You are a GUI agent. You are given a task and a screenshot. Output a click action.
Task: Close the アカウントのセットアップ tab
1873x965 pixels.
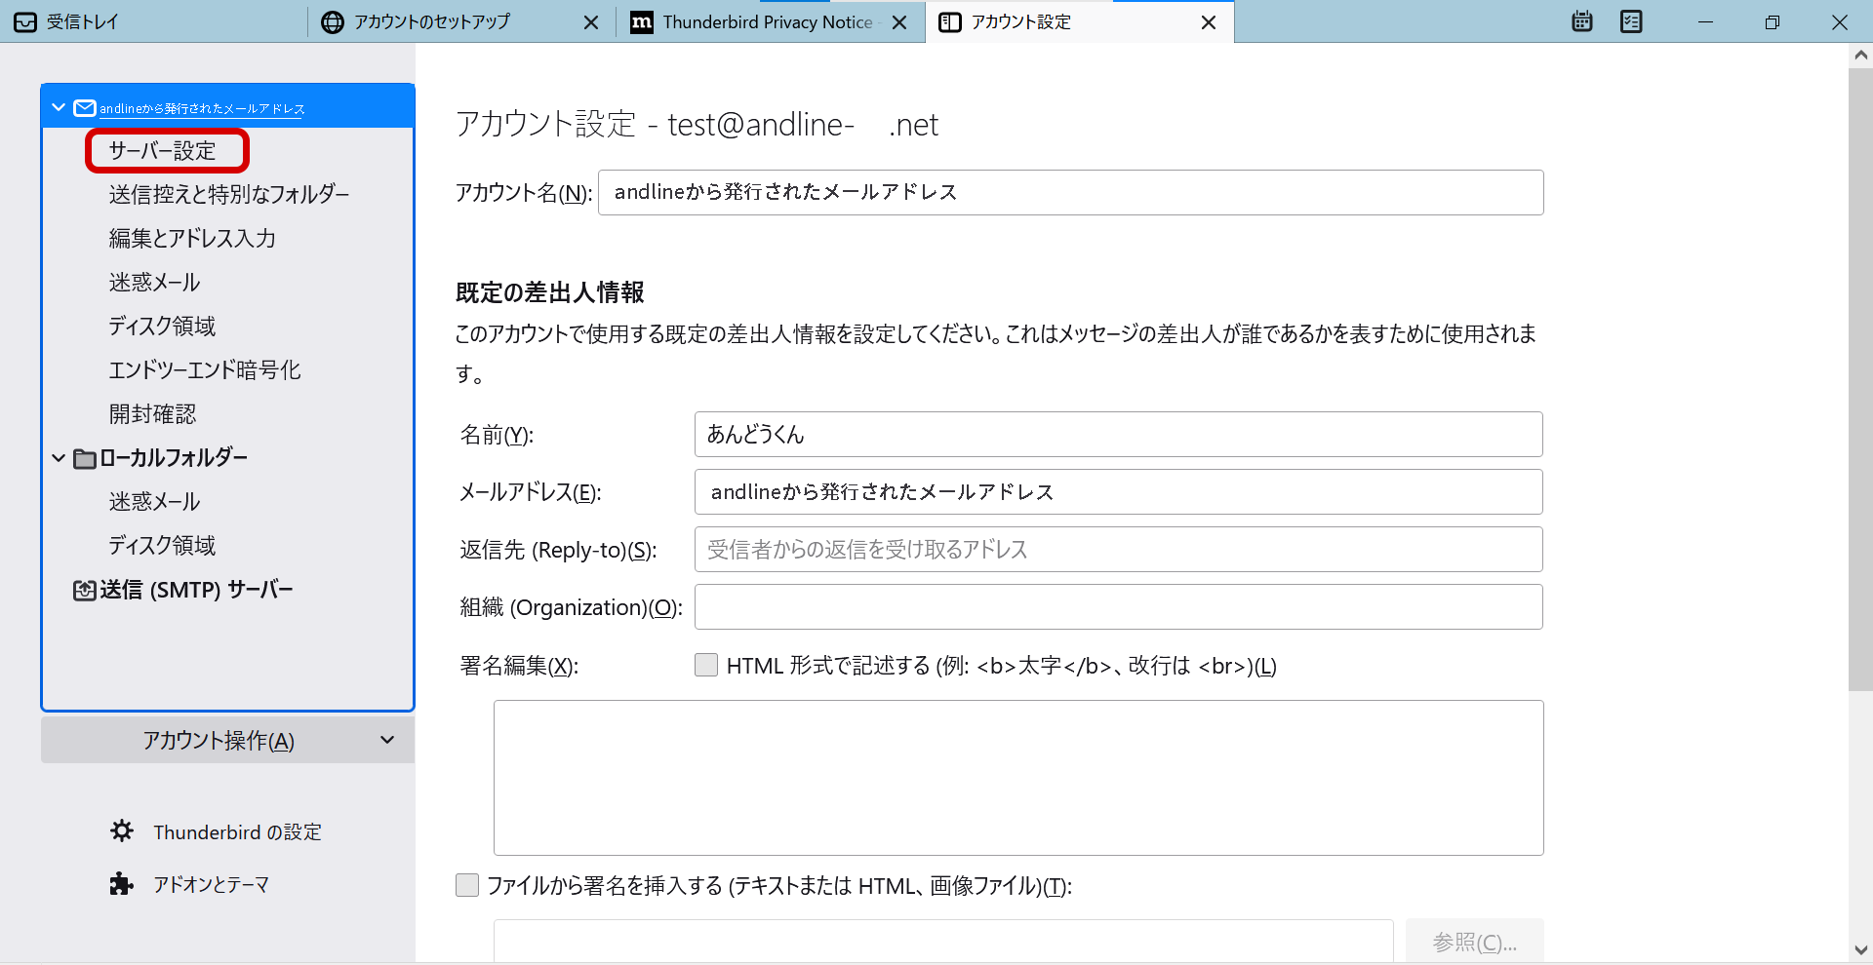point(590,22)
